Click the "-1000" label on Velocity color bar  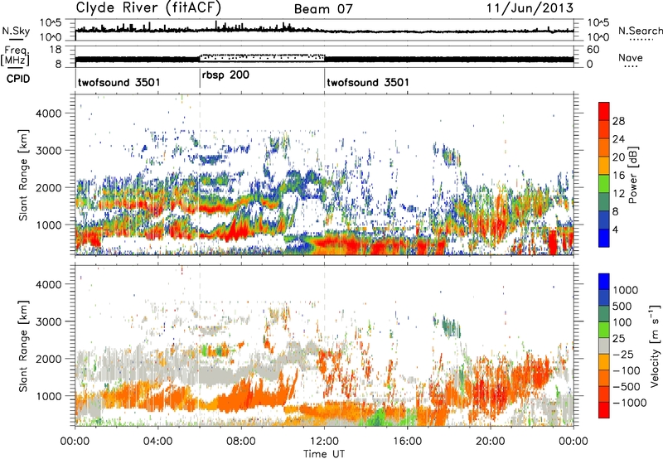click(630, 403)
